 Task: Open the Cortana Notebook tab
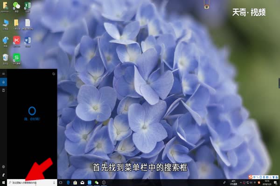pos(3,90)
